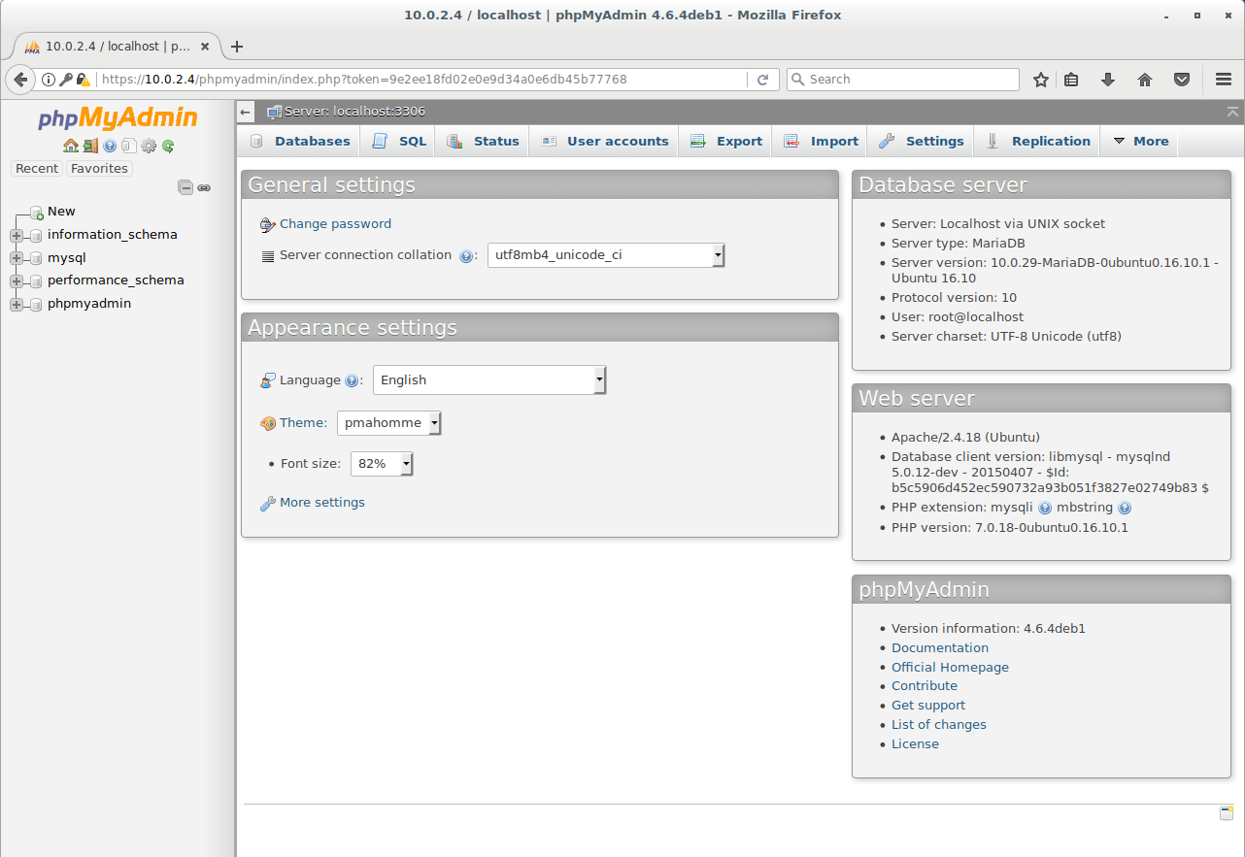Click the link-with-main-panel chain icon
The height and width of the screenshot is (857, 1245).
[204, 187]
